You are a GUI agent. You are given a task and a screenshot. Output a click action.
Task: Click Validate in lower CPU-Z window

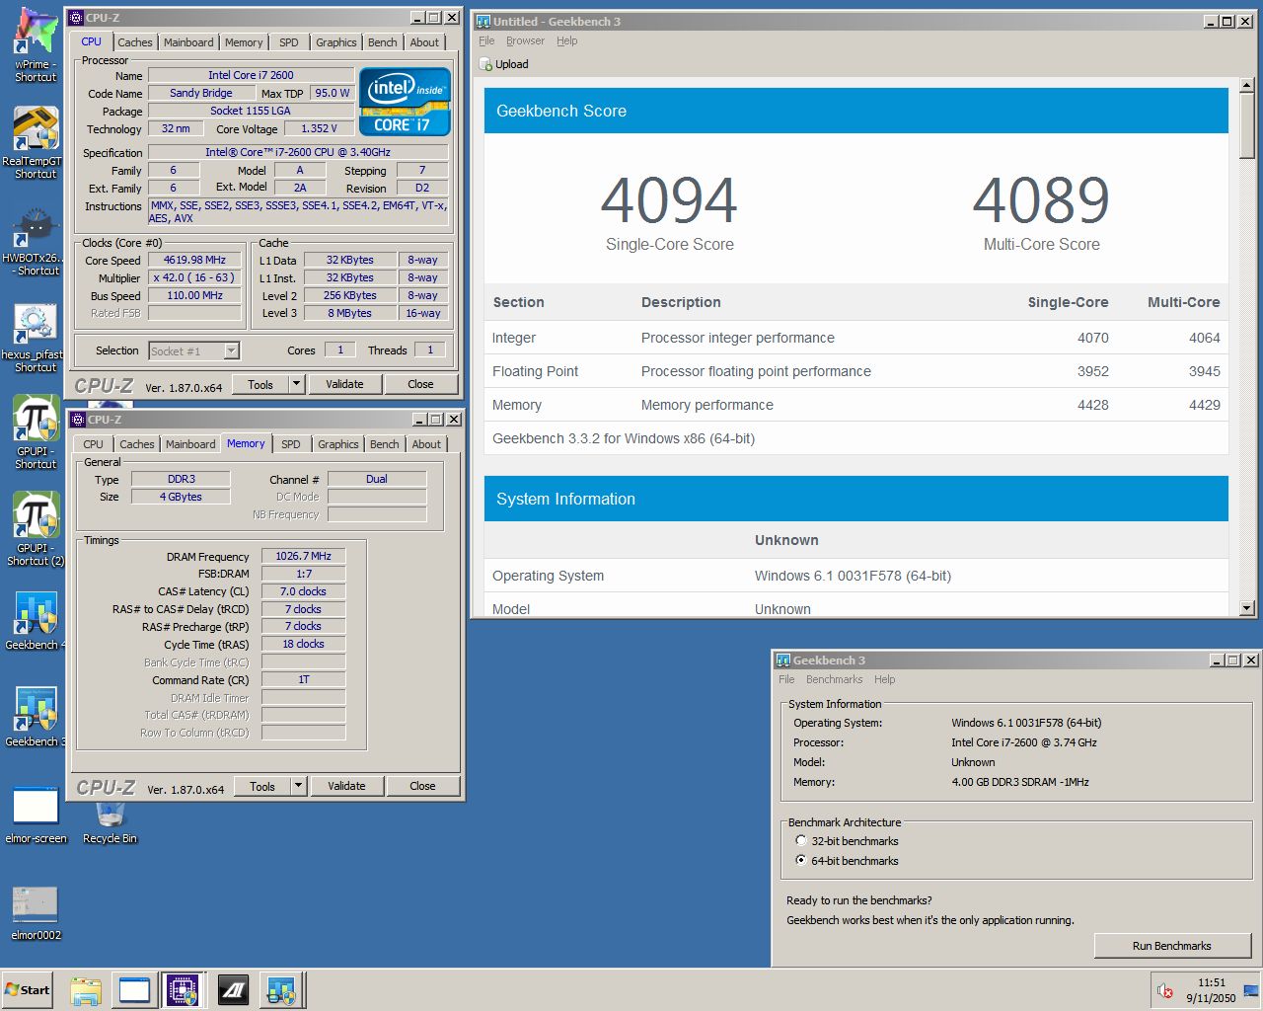[x=346, y=786]
